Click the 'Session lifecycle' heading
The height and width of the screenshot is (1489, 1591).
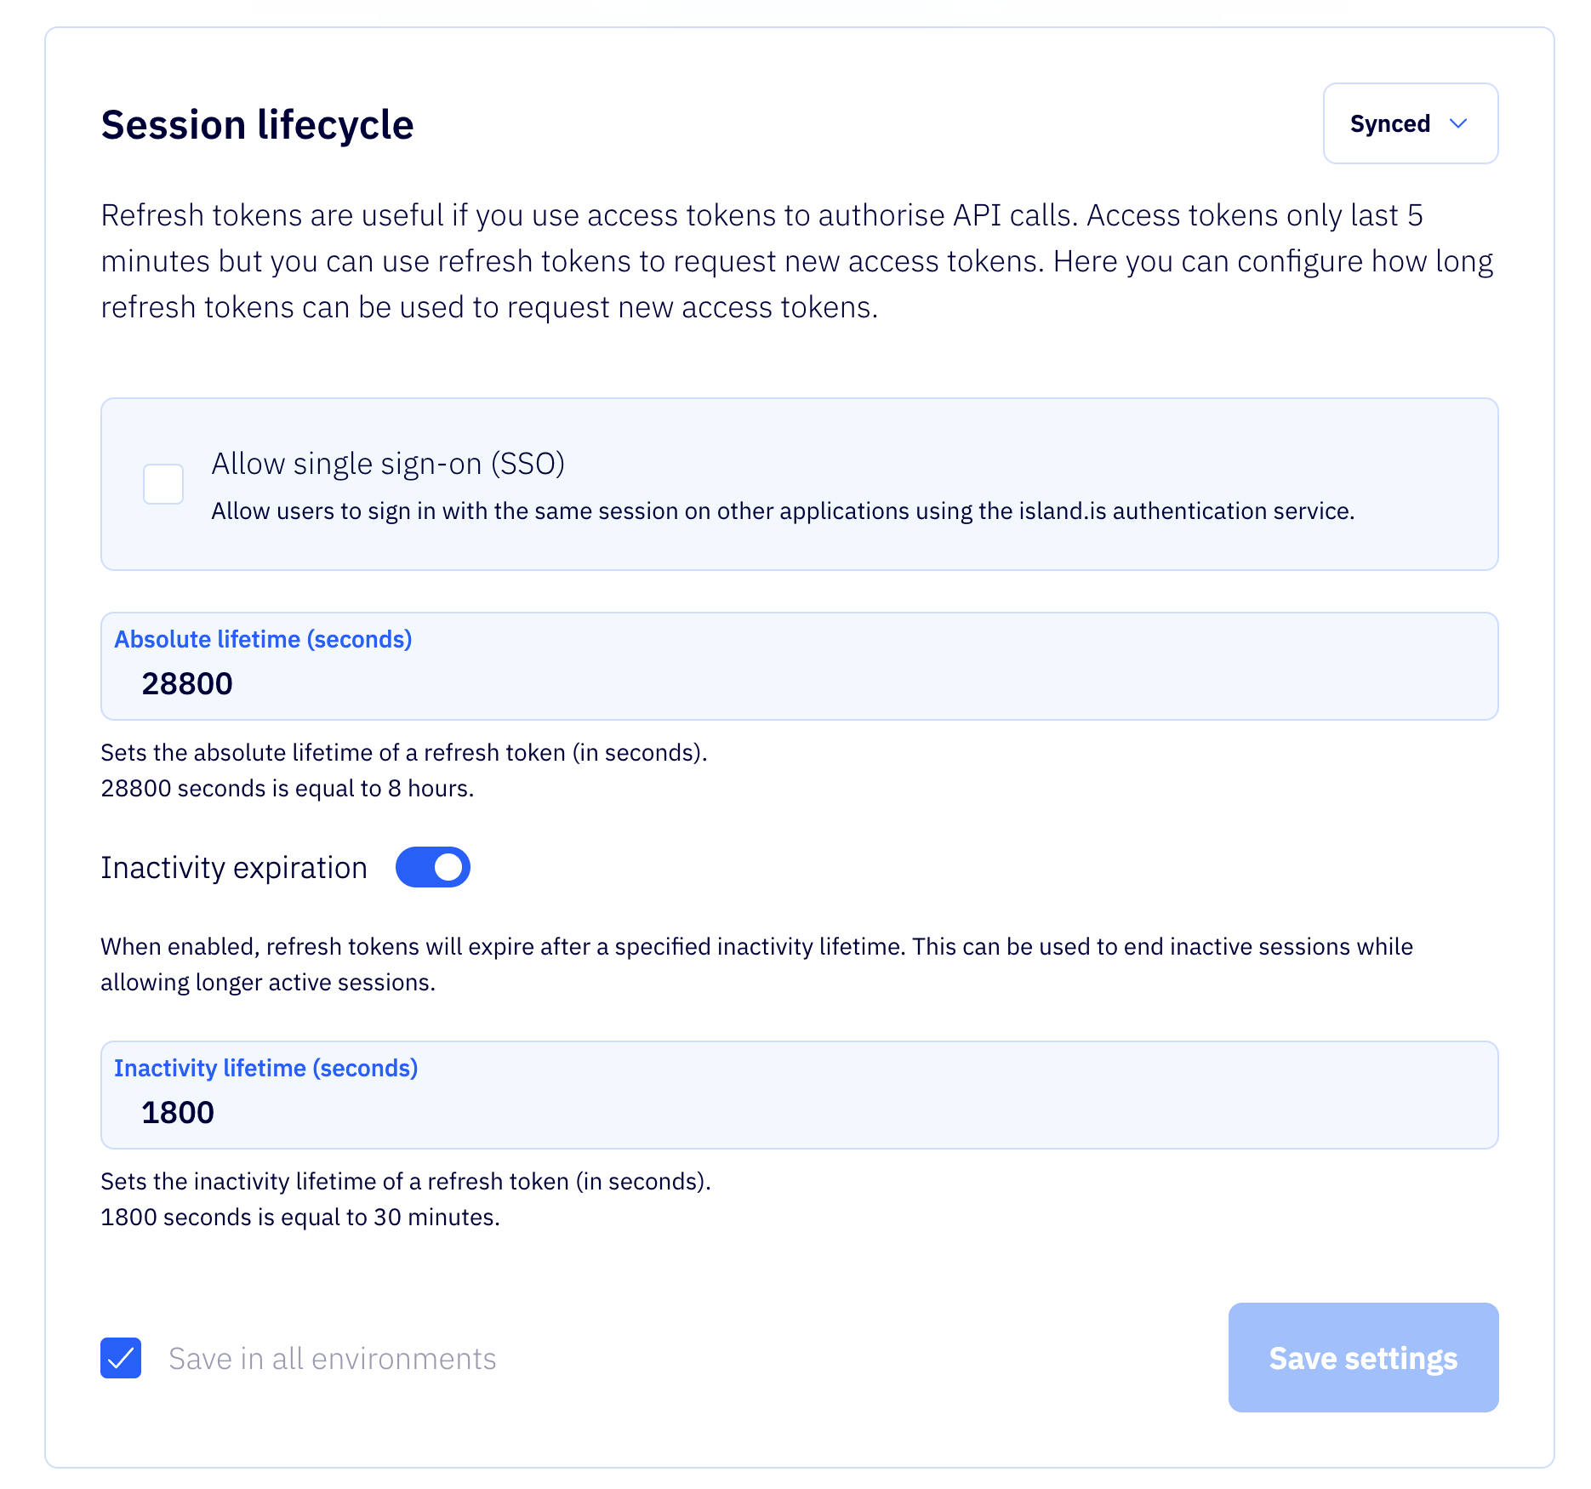[x=257, y=125]
